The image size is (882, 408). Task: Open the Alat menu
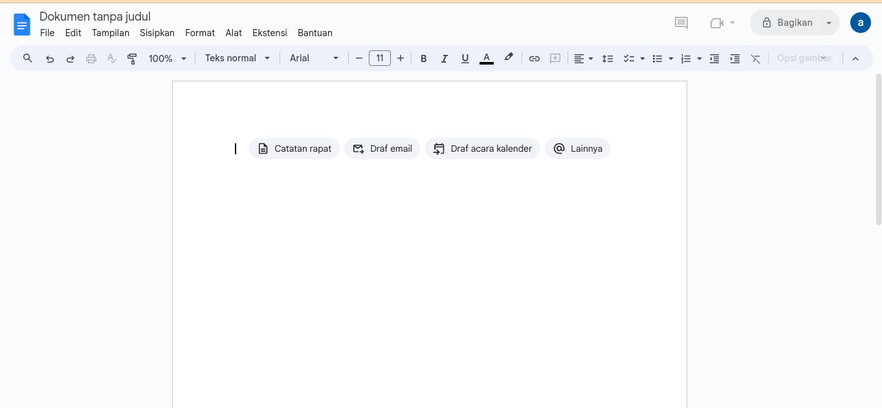point(234,33)
